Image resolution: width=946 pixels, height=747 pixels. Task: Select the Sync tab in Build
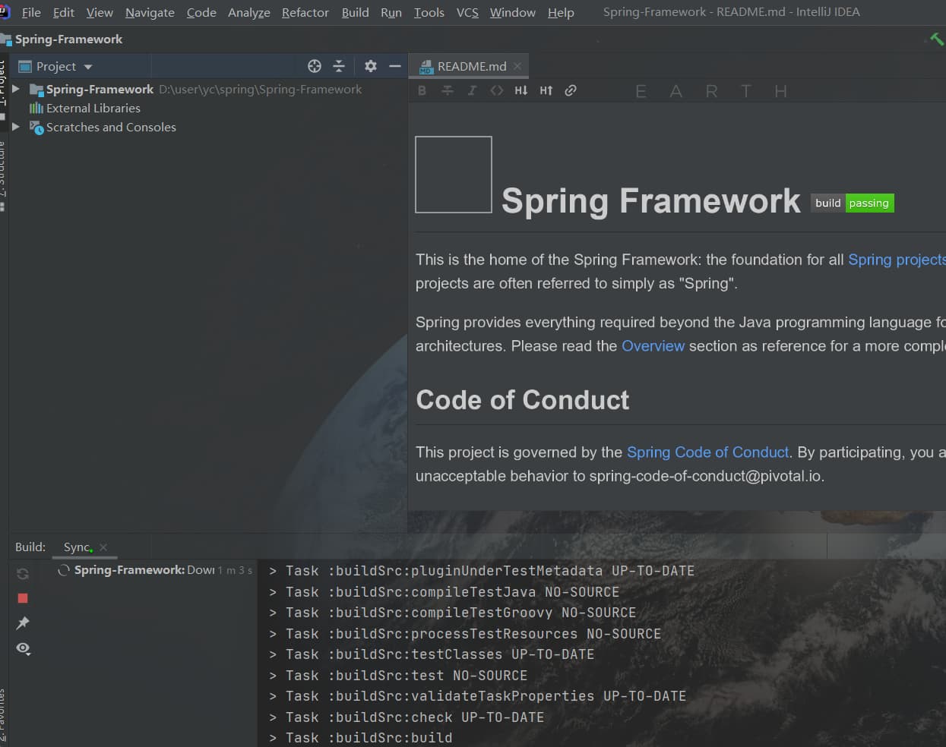coord(77,547)
